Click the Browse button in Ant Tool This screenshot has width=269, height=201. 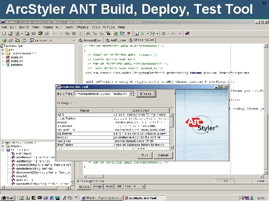[146, 94]
